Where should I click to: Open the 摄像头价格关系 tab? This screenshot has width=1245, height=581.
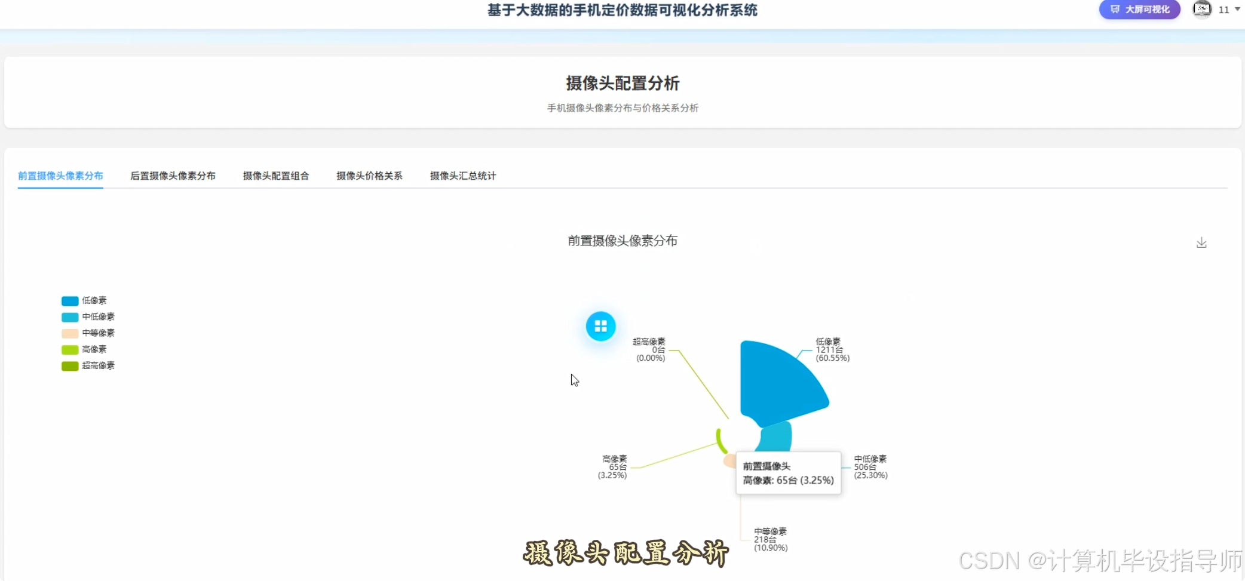click(369, 176)
